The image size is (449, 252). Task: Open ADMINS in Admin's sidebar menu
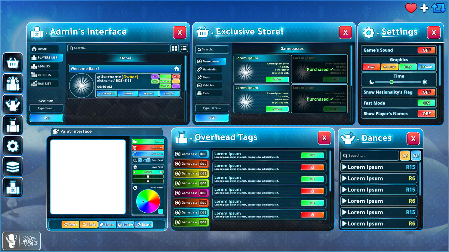coord(45,66)
